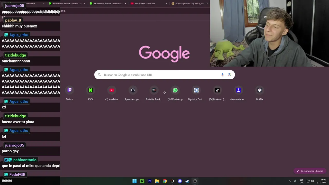Click chat message 'xd'
The height and width of the screenshot is (185, 329).
coord(4,107)
